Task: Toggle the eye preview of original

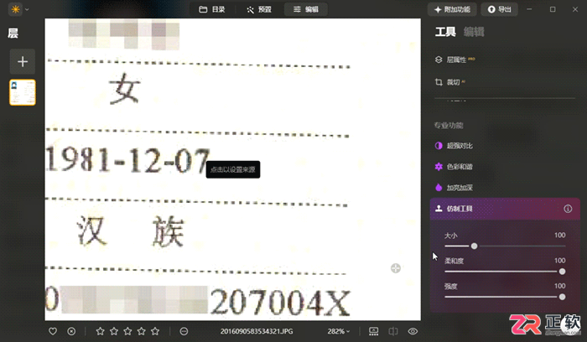Action: (413, 331)
